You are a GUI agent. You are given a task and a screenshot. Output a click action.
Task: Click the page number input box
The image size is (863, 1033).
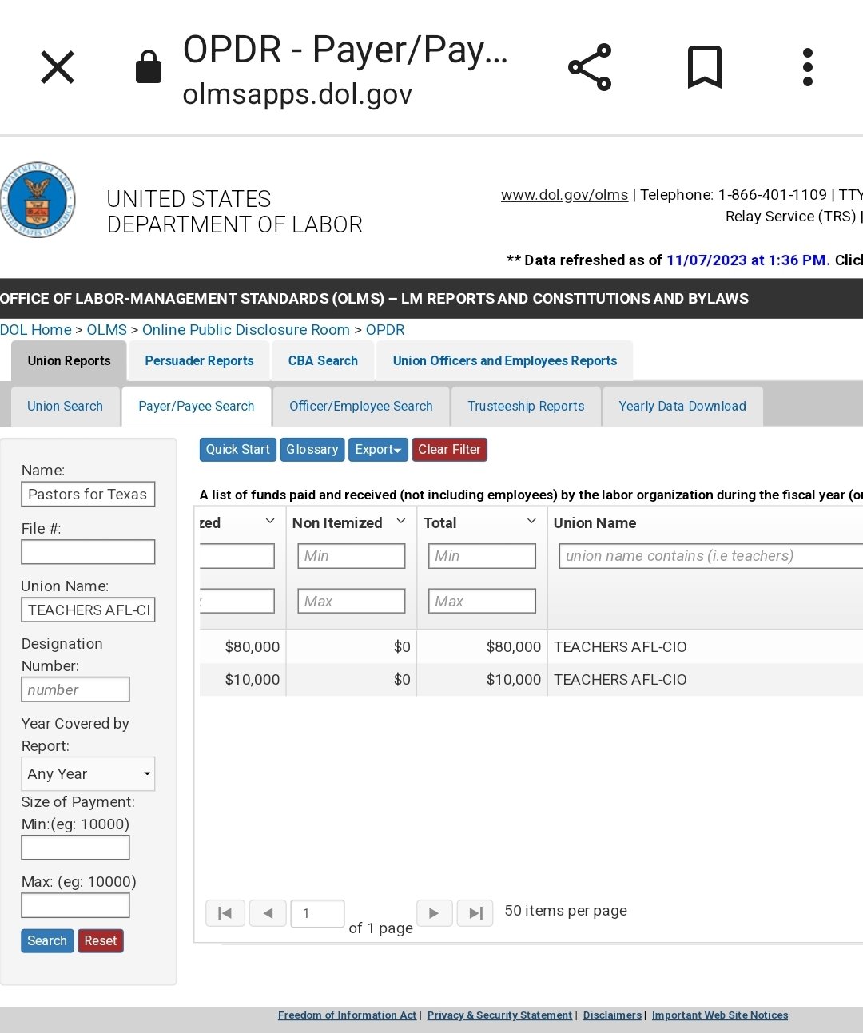click(x=317, y=913)
